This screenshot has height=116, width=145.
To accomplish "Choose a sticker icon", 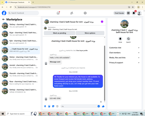I will point(53,106).
